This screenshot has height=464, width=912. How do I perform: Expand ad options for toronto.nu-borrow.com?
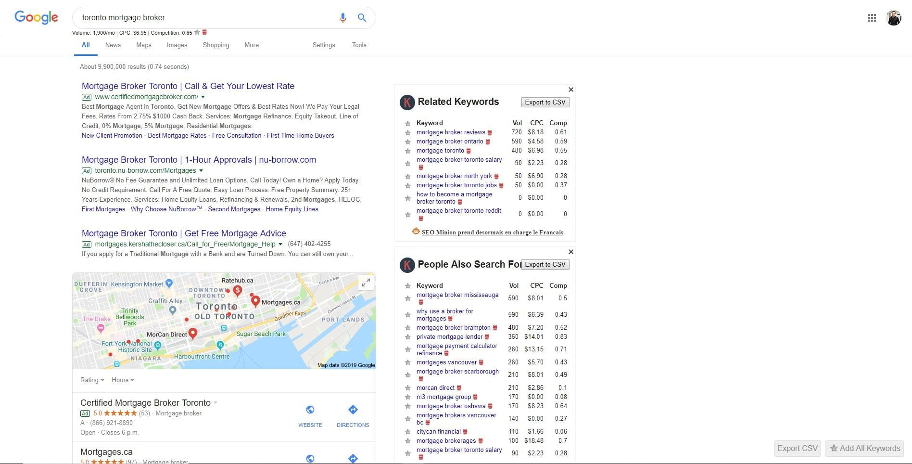(201, 170)
